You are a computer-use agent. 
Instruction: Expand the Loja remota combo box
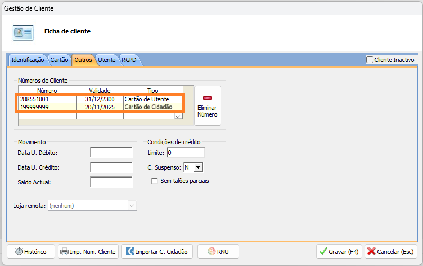(x=132, y=205)
